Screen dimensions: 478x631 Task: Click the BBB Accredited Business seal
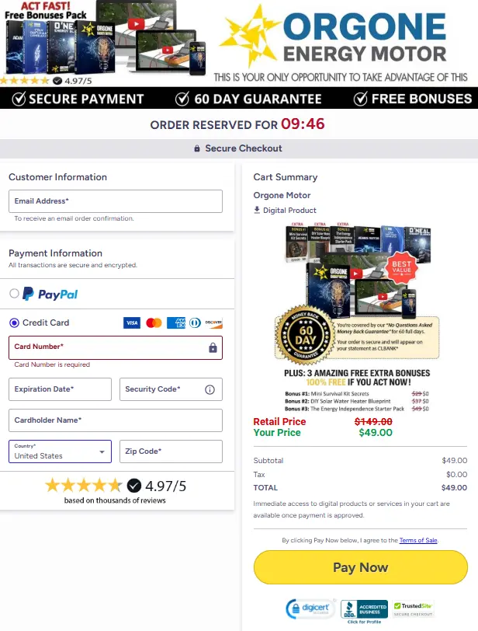(364, 608)
